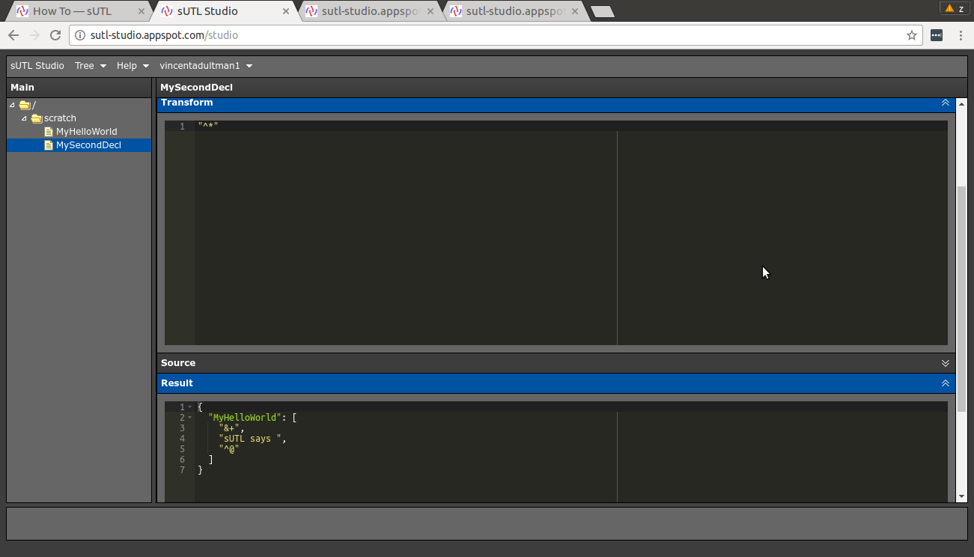Open a new browser tab
Screen dimensions: 974x557
[603, 11]
